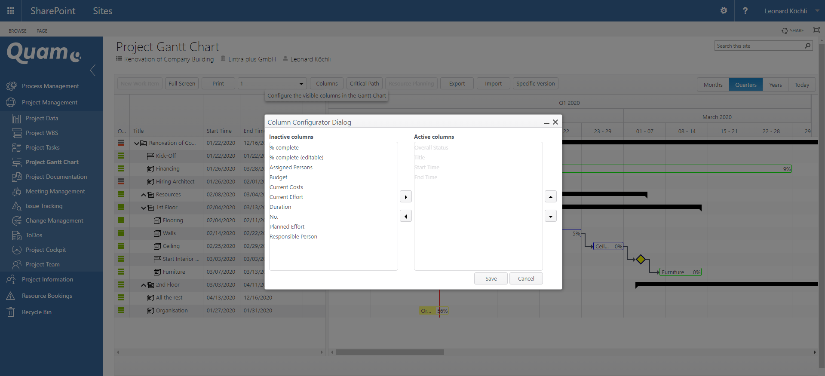Move selected column back to inactive list

click(405, 216)
